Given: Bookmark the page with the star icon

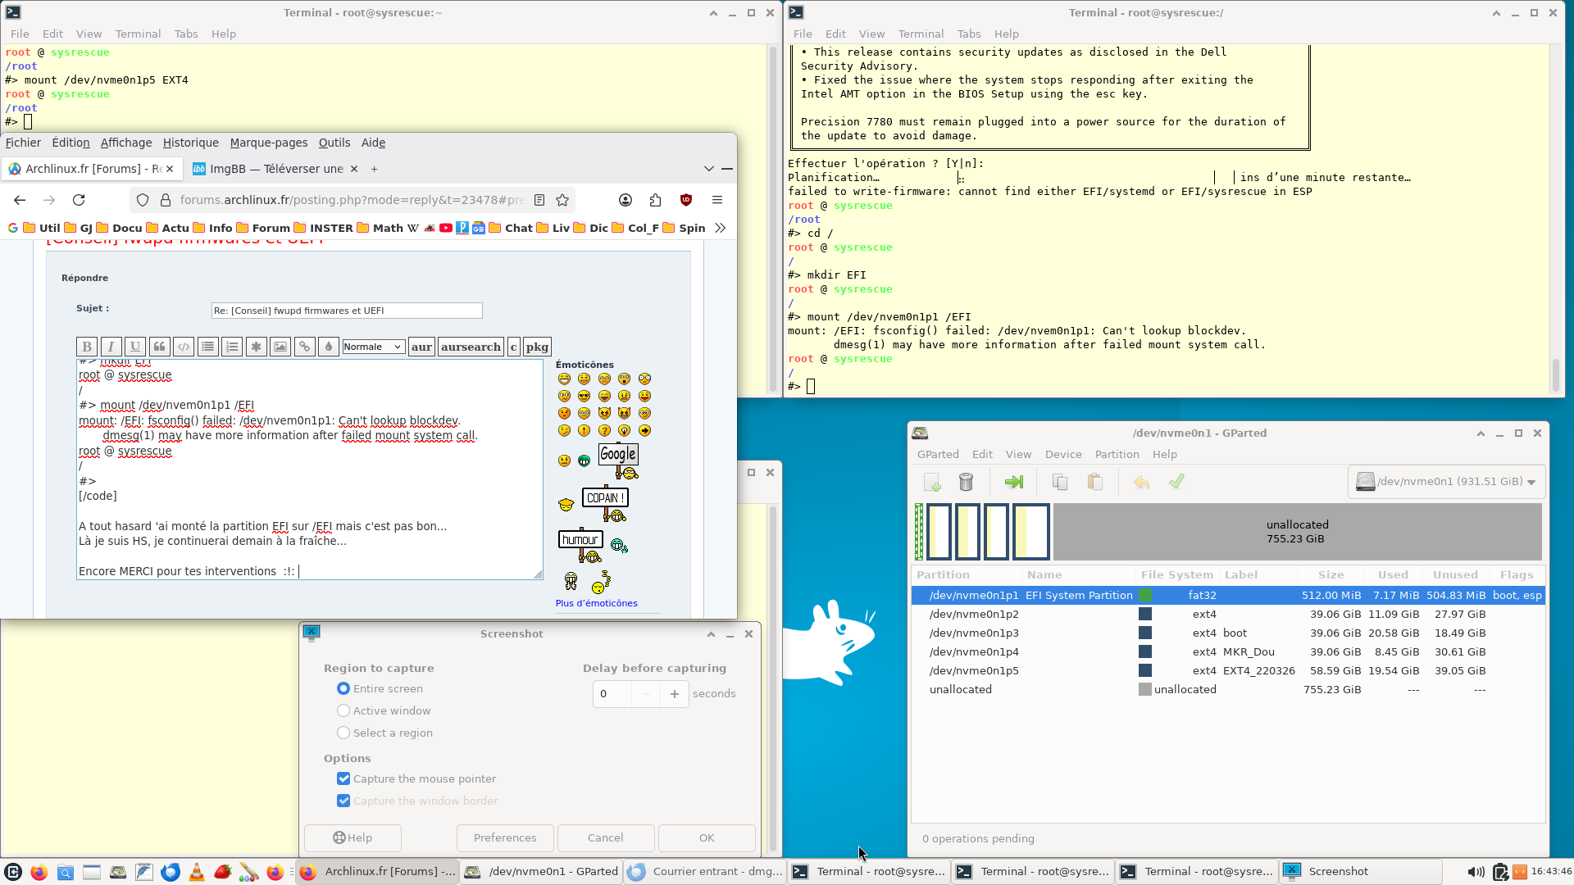Looking at the screenshot, I should pyautogui.click(x=562, y=200).
